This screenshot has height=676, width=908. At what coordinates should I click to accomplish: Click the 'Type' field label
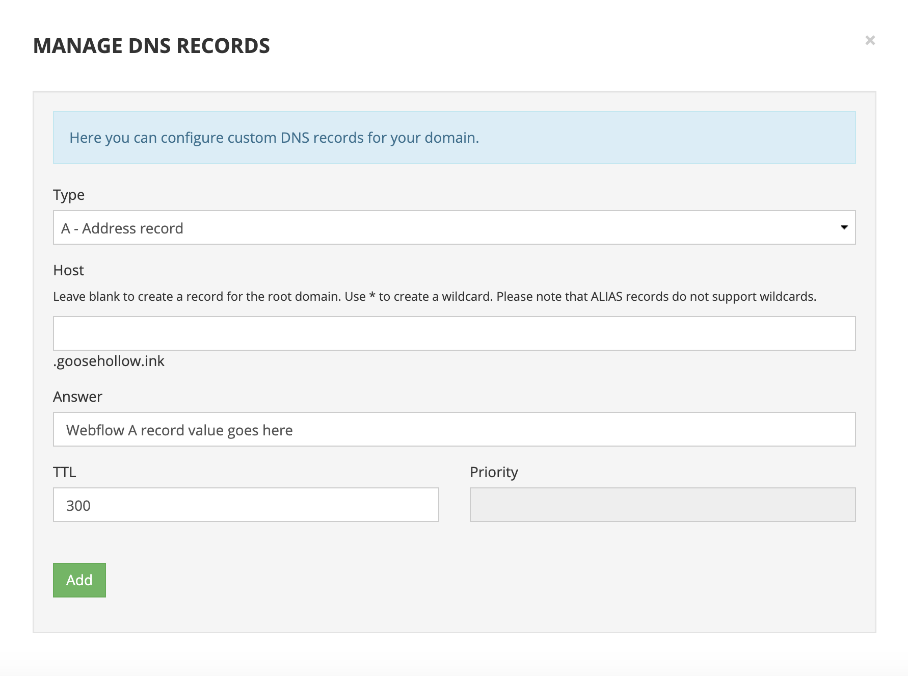pos(69,195)
